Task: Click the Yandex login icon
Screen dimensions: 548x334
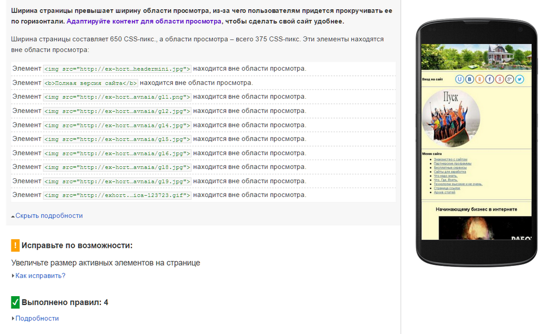Action: pos(500,80)
